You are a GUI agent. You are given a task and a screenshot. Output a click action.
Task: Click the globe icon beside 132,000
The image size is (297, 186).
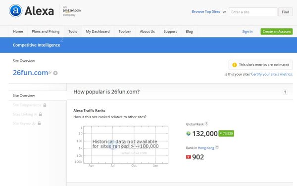188,134
